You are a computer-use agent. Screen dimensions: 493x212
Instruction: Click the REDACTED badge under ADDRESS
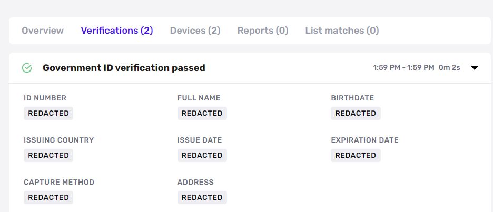pyautogui.click(x=202, y=198)
